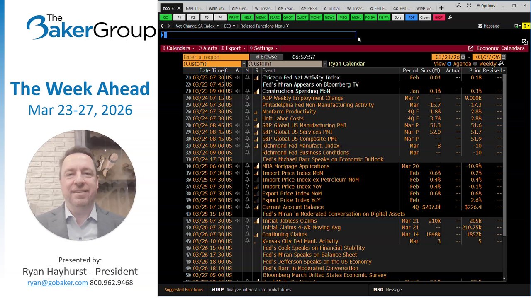Switch to the WEIF tab
531x298 pixels.
(x=217, y=8)
